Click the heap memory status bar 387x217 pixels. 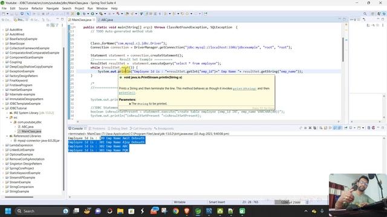coord(290,202)
